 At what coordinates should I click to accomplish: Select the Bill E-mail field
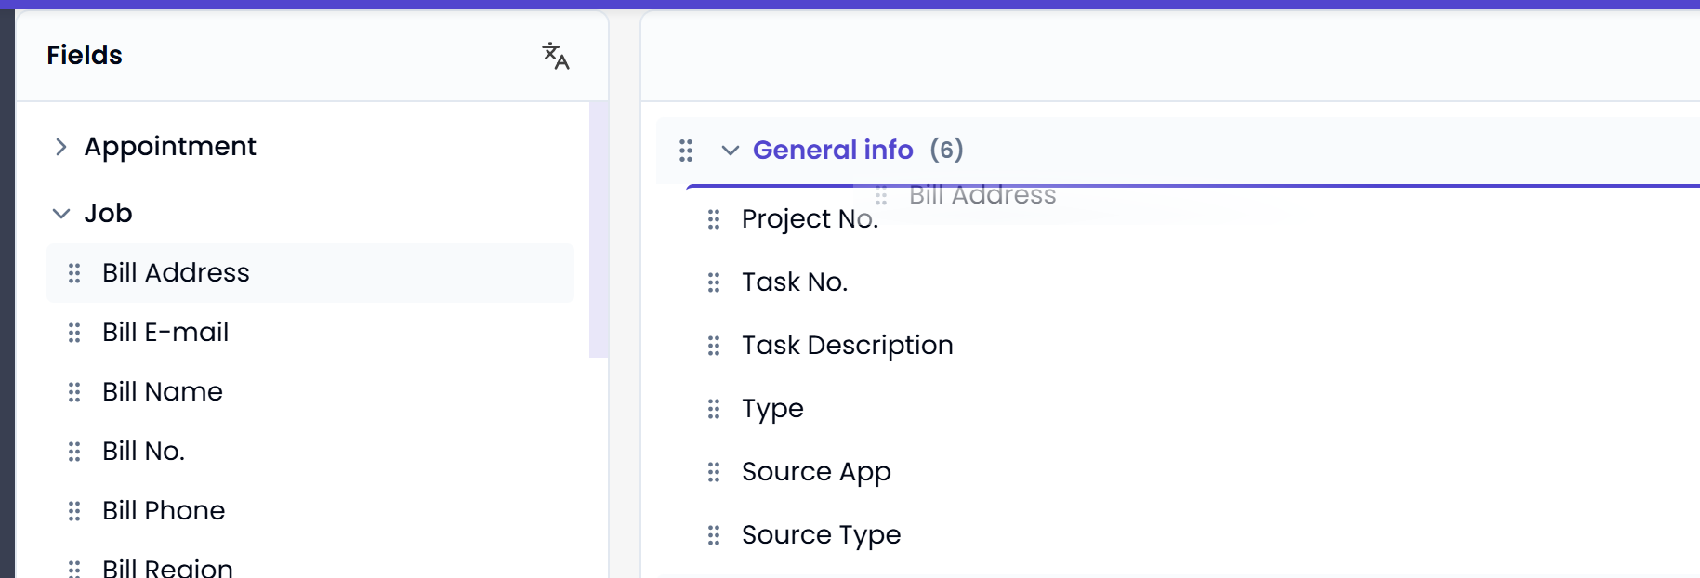[x=310, y=333]
